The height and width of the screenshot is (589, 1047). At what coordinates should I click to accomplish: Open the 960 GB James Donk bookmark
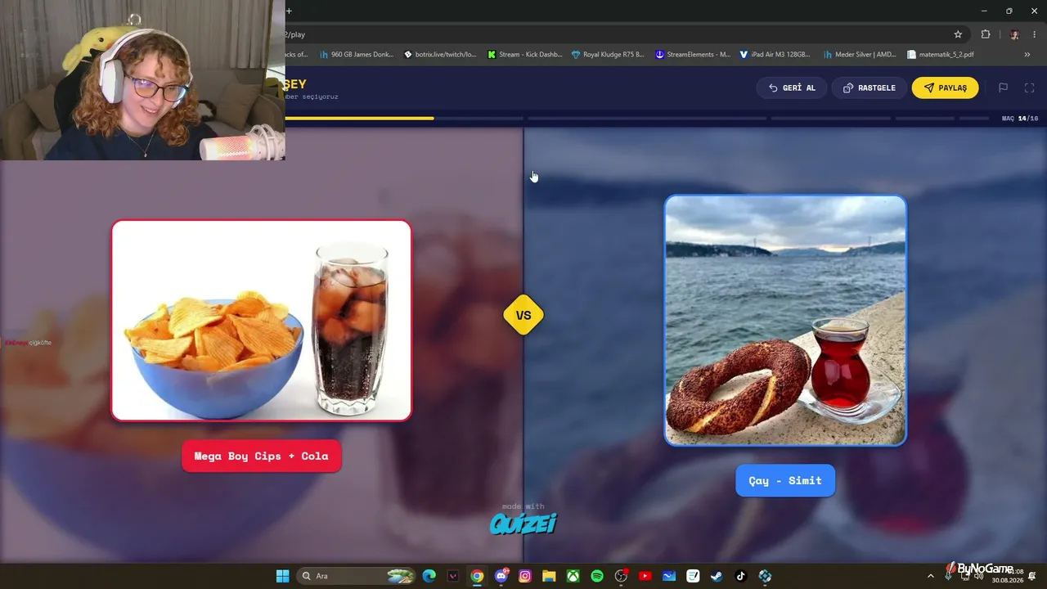click(x=357, y=55)
